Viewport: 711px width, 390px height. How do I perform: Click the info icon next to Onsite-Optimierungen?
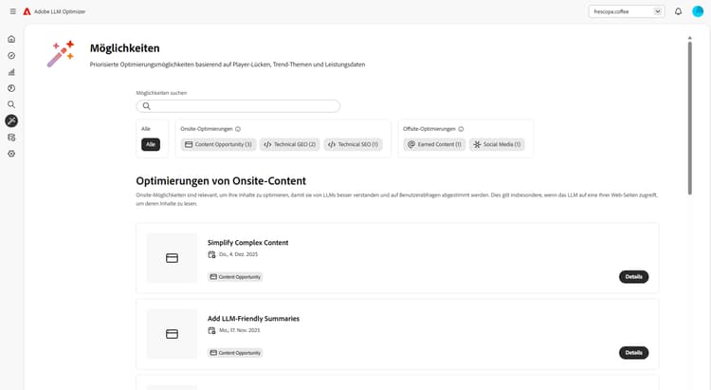(x=238, y=129)
